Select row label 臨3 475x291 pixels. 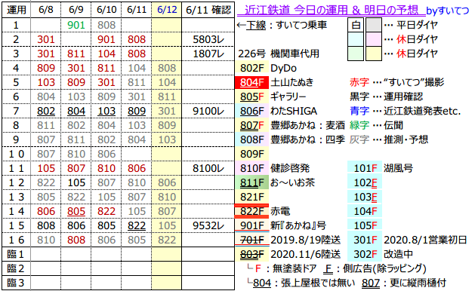tap(16, 283)
